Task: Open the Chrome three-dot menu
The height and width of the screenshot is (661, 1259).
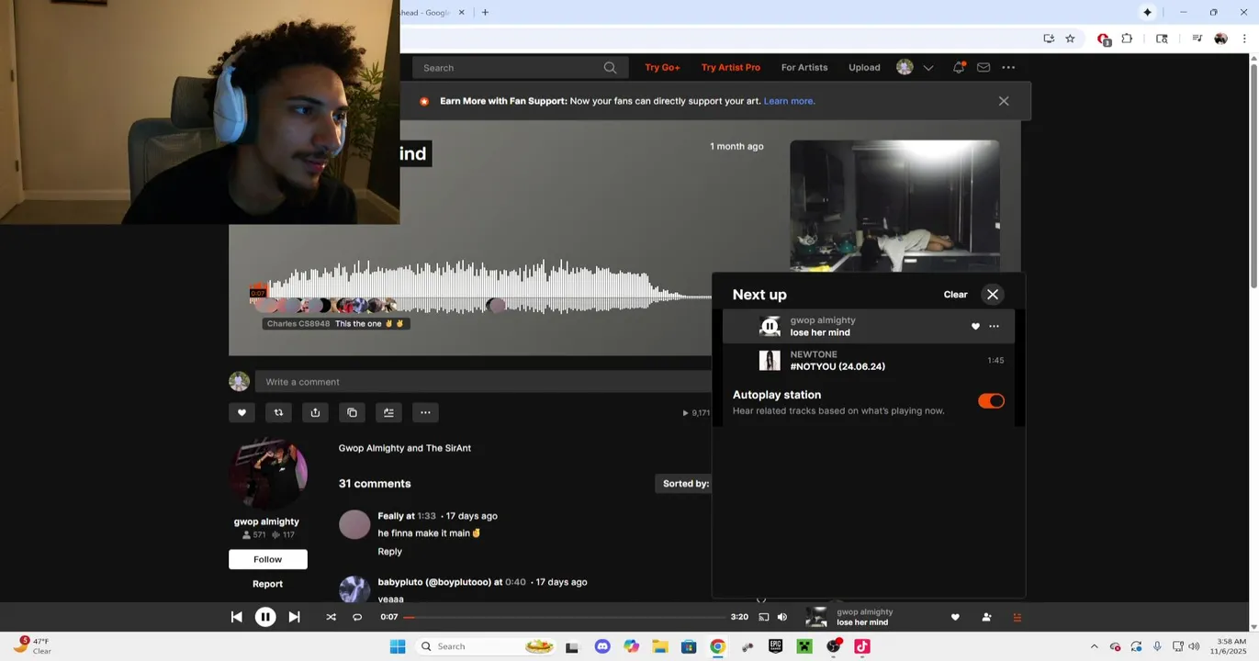Action: [1244, 39]
